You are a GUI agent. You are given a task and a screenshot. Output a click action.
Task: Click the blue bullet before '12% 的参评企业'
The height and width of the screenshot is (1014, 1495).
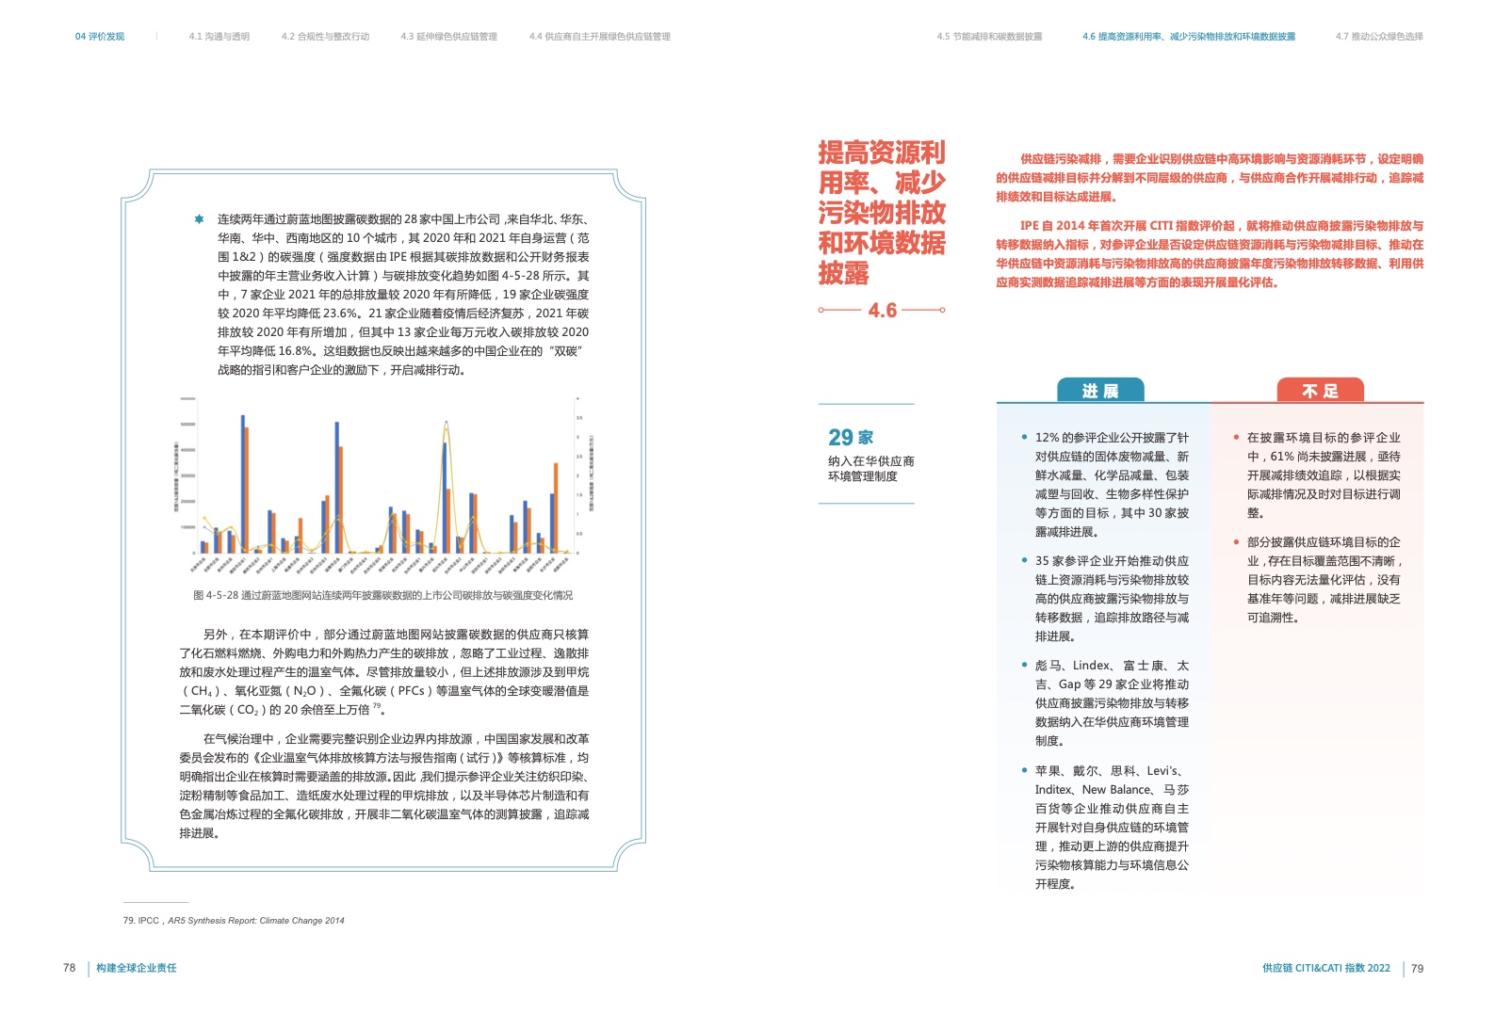(1024, 437)
